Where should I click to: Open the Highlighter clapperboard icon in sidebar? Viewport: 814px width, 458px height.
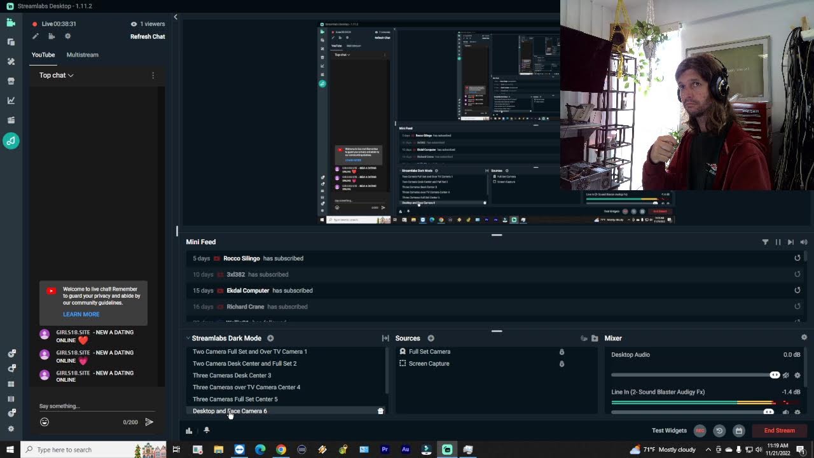point(11,120)
